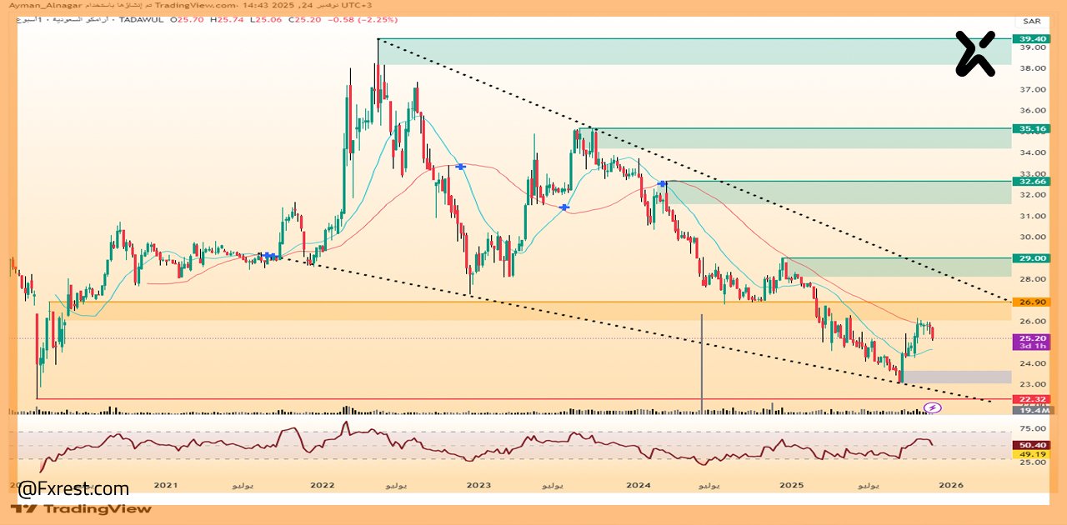Click the @Fxrest.com watermark link
Screen dimensions: 1067x525
click(x=74, y=488)
